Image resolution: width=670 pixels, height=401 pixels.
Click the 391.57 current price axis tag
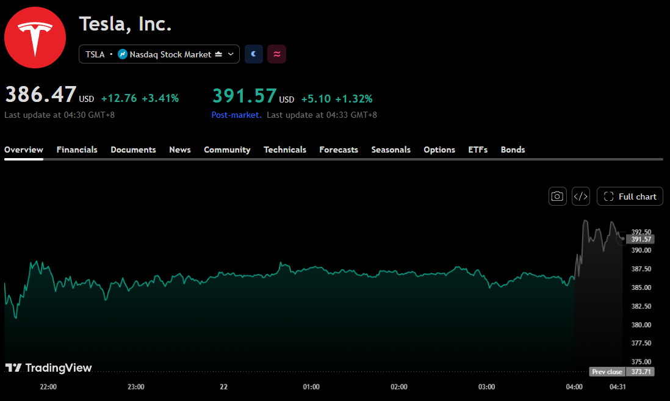pyautogui.click(x=641, y=239)
